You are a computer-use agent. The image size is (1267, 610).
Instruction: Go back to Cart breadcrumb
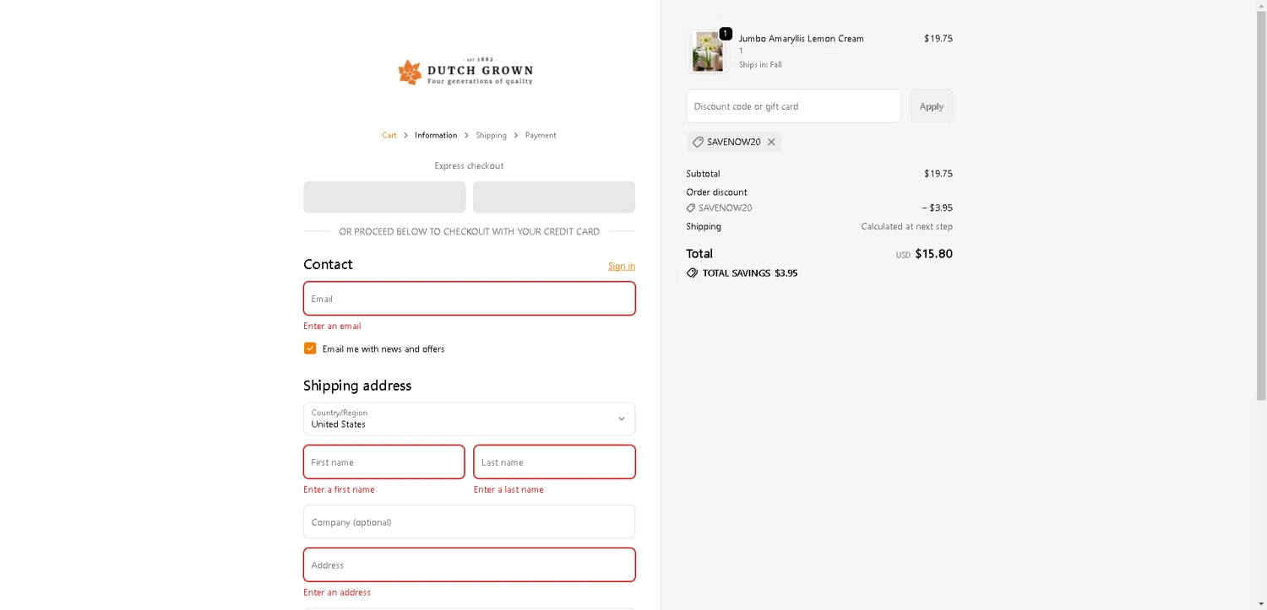(x=389, y=135)
